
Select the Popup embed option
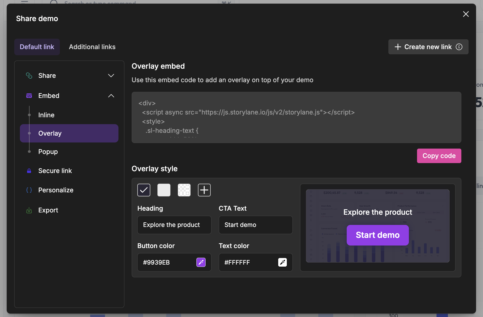click(48, 152)
